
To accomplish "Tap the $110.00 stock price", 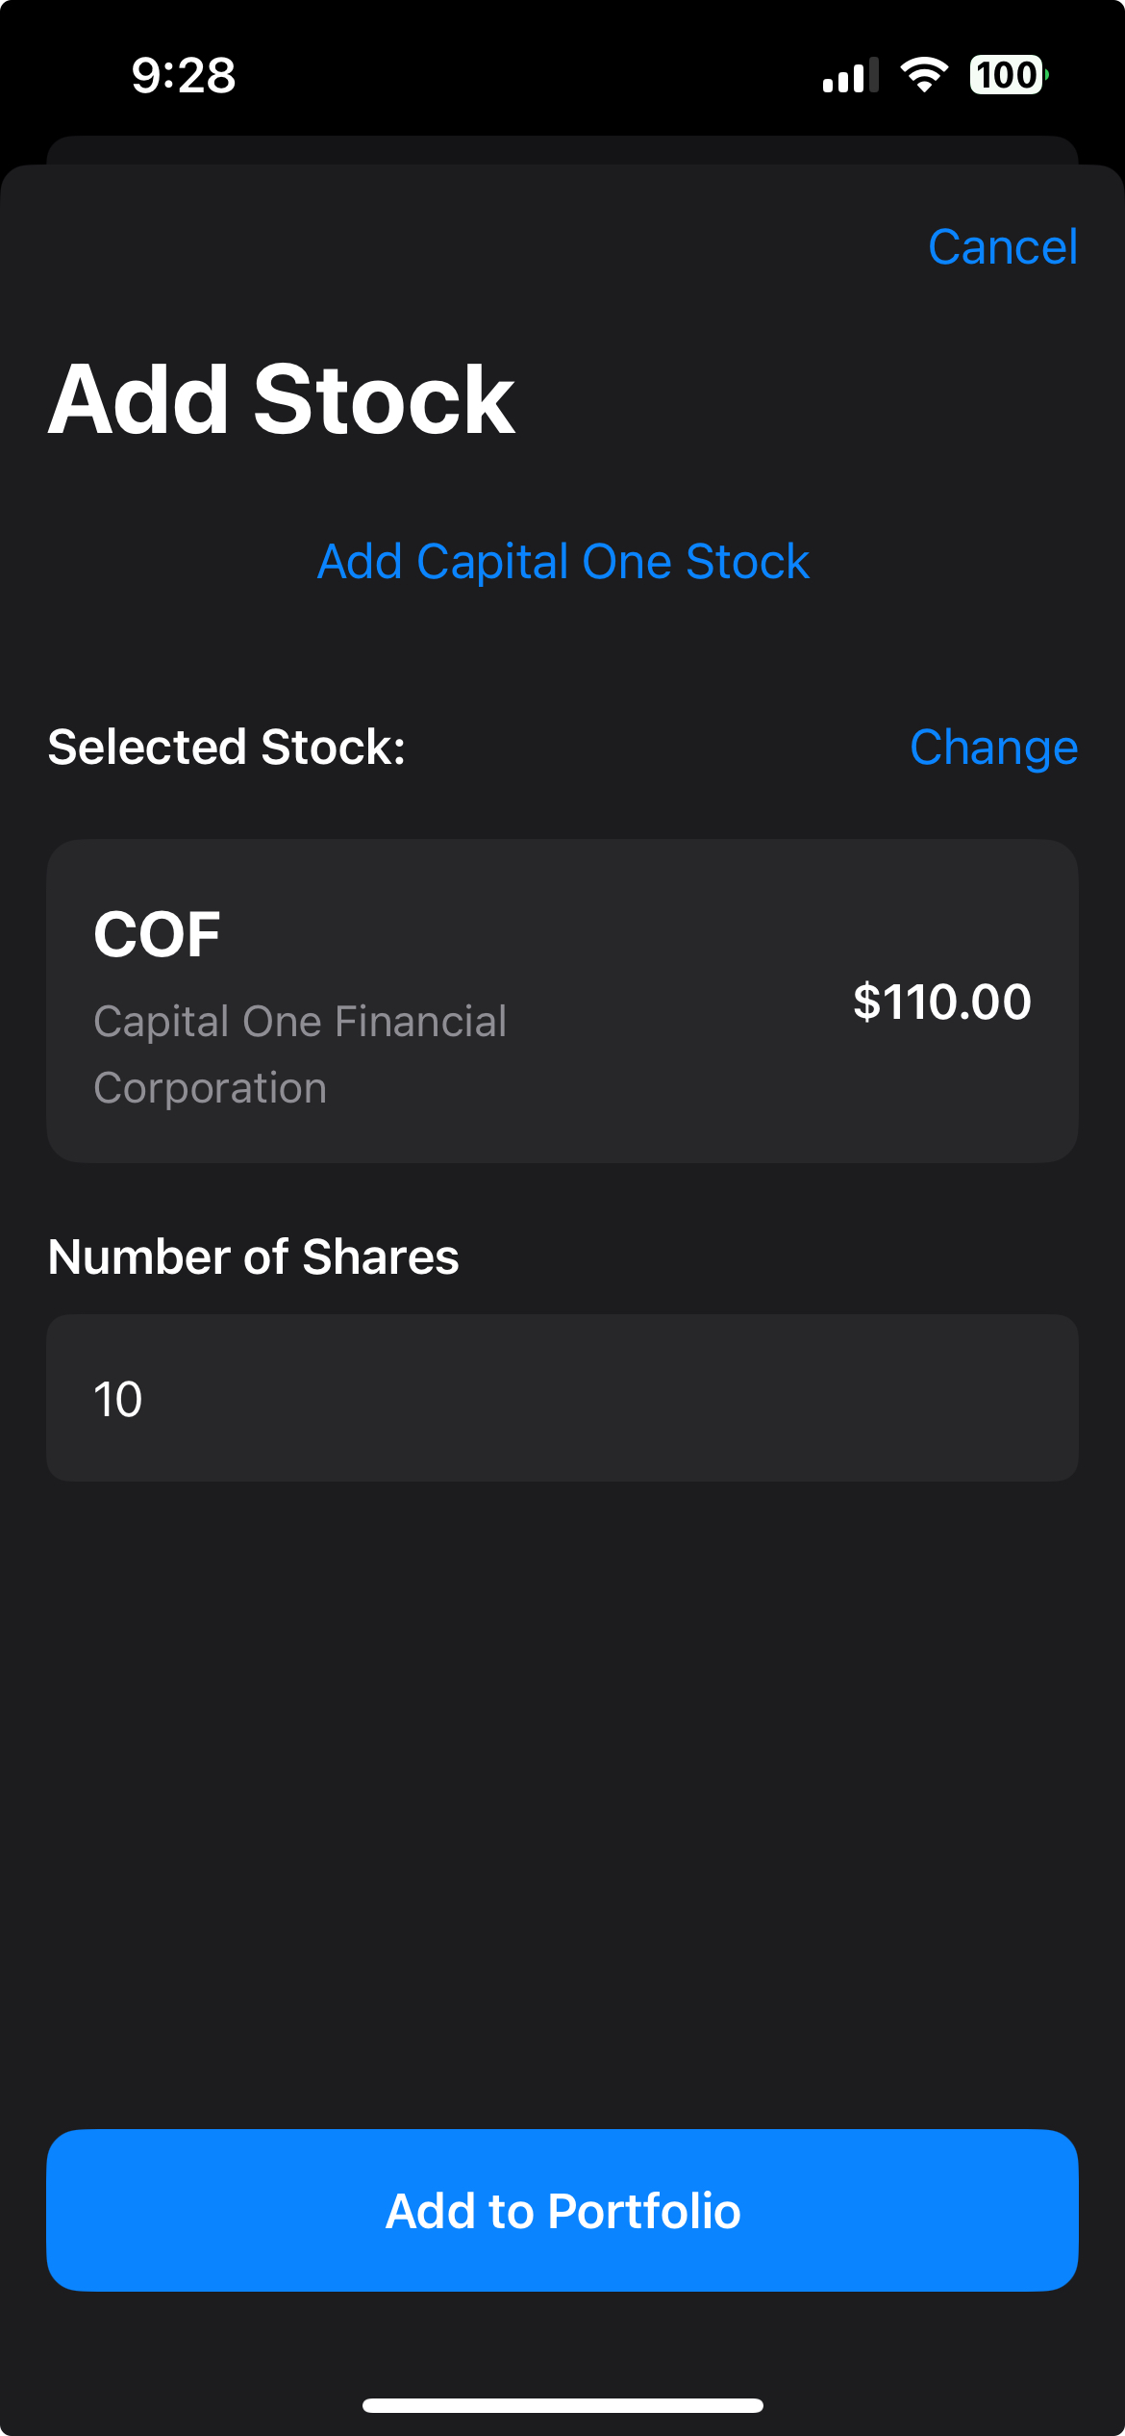I will point(941,1002).
